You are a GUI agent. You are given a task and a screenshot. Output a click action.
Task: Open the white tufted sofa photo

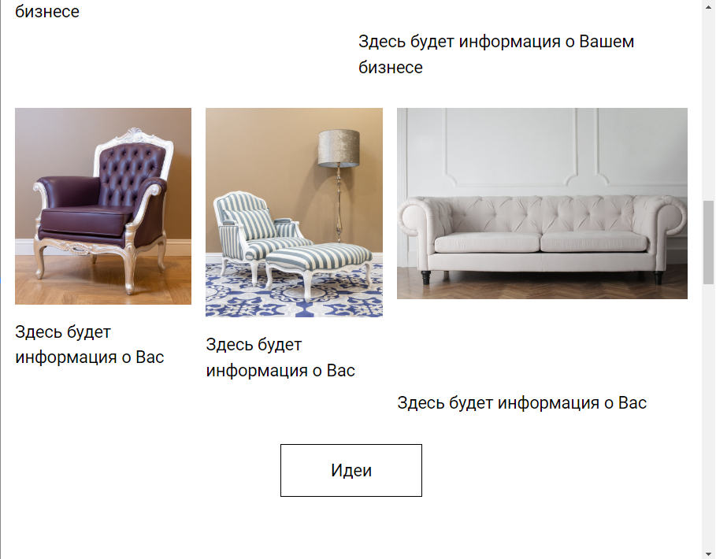point(542,203)
